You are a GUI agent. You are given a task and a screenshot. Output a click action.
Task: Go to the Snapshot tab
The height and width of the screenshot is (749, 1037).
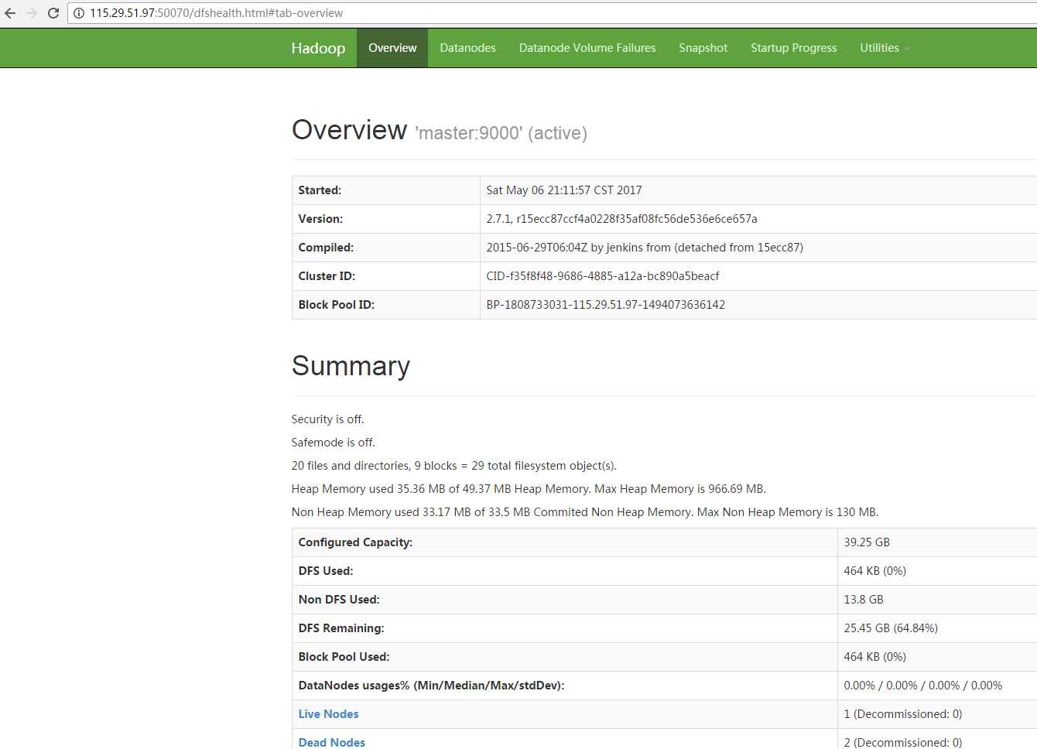703,48
